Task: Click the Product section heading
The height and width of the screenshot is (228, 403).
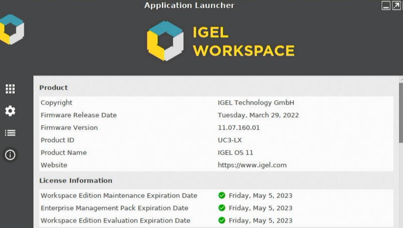Action: (x=53, y=88)
